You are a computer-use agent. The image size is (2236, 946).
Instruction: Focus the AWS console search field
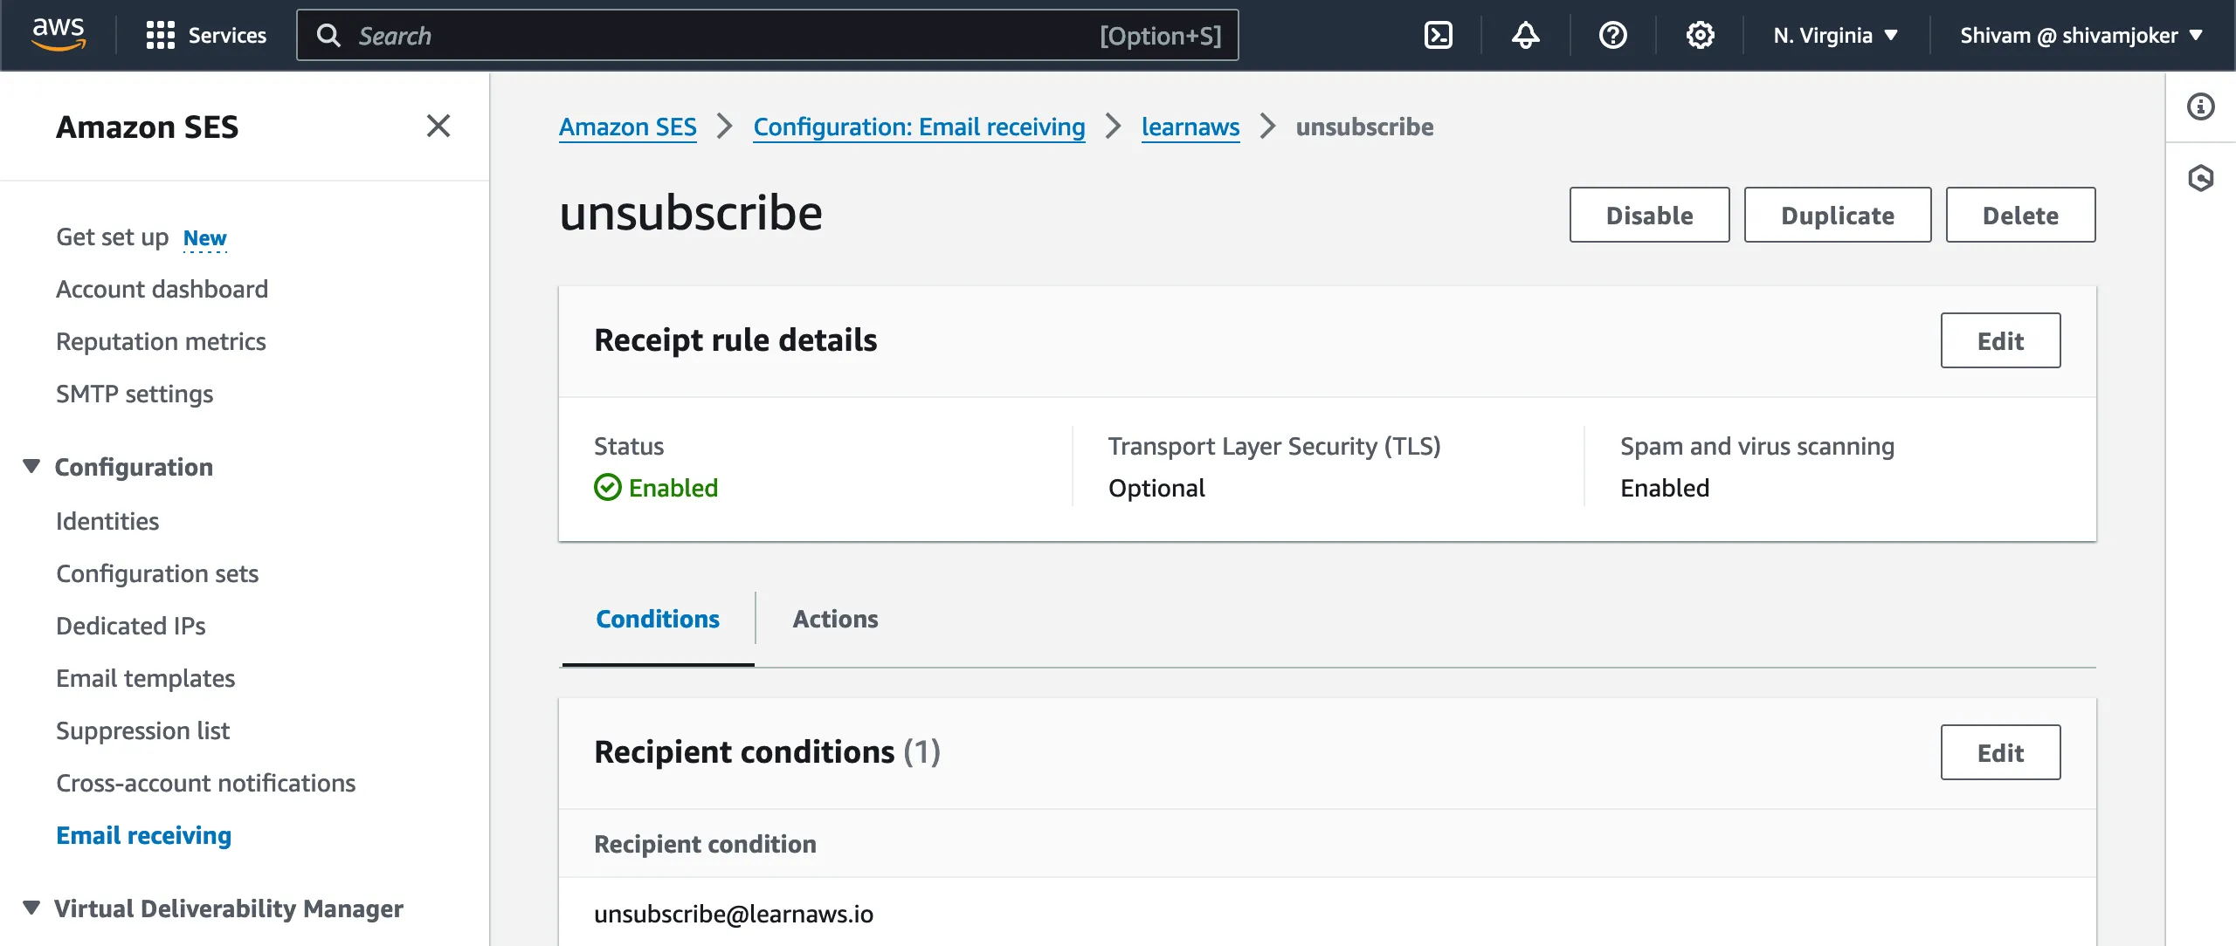point(767,35)
